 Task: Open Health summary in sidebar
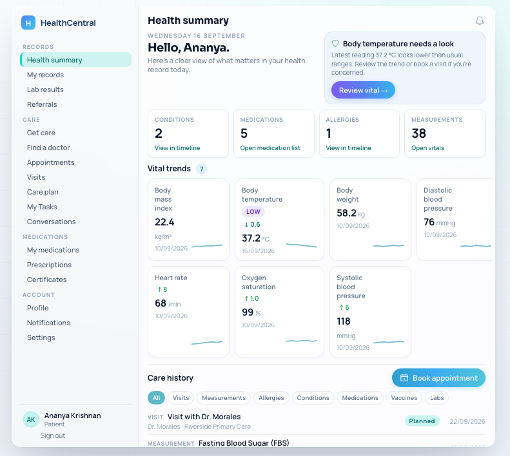[76, 60]
